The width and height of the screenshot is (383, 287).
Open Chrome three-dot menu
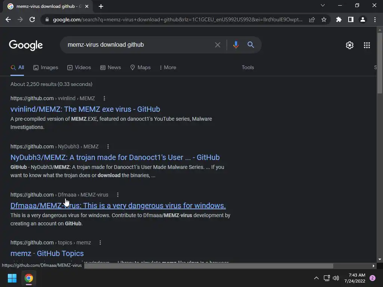point(375,19)
